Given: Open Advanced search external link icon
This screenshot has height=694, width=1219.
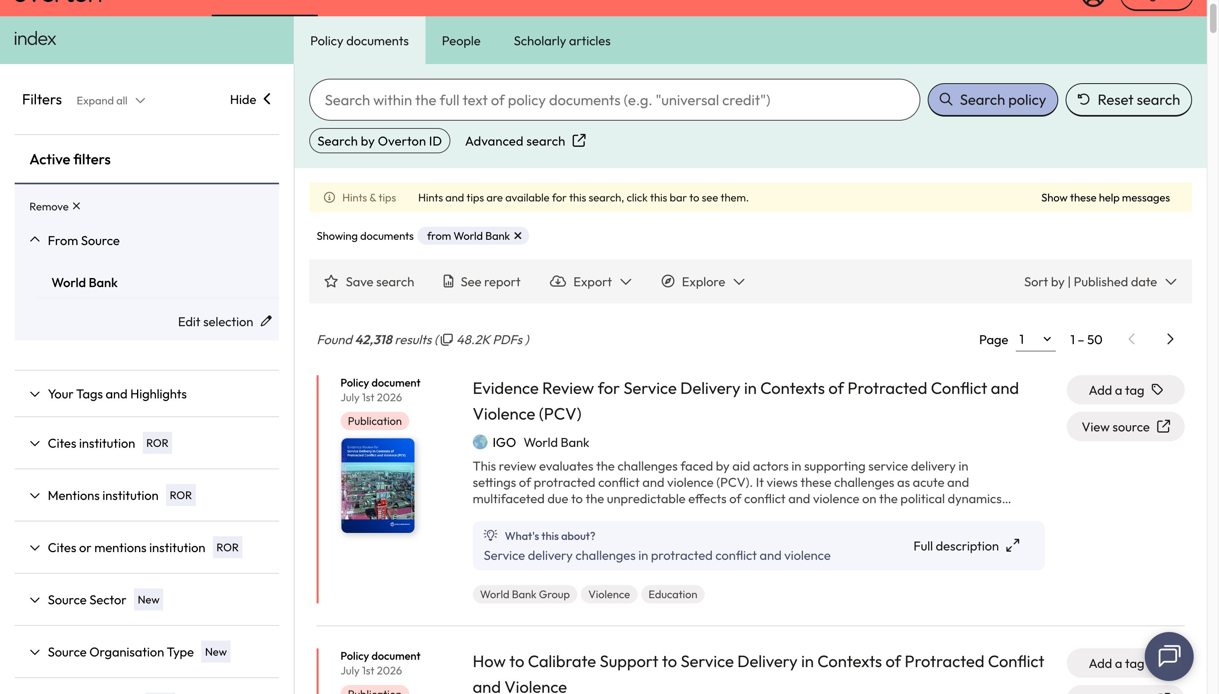Looking at the screenshot, I should (579, 141).
